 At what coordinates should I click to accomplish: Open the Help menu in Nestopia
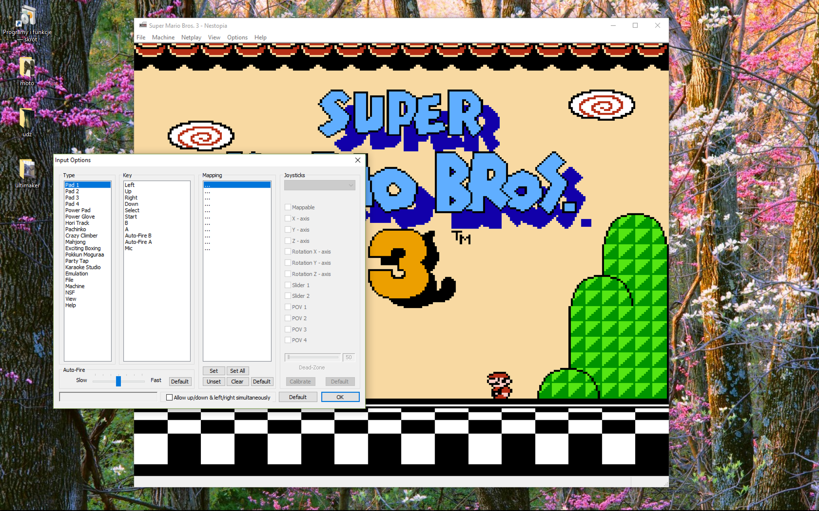tap(260, 37)
